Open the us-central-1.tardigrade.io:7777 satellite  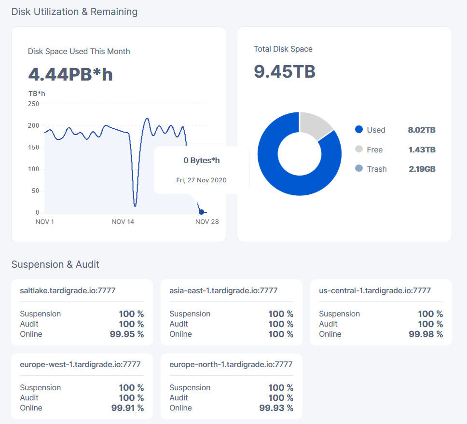coord(375,290)
